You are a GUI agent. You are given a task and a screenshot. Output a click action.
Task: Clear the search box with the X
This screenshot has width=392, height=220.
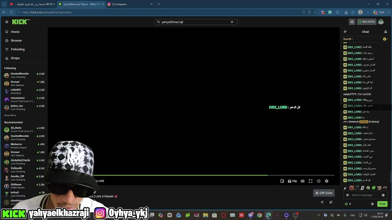(232, 22)
